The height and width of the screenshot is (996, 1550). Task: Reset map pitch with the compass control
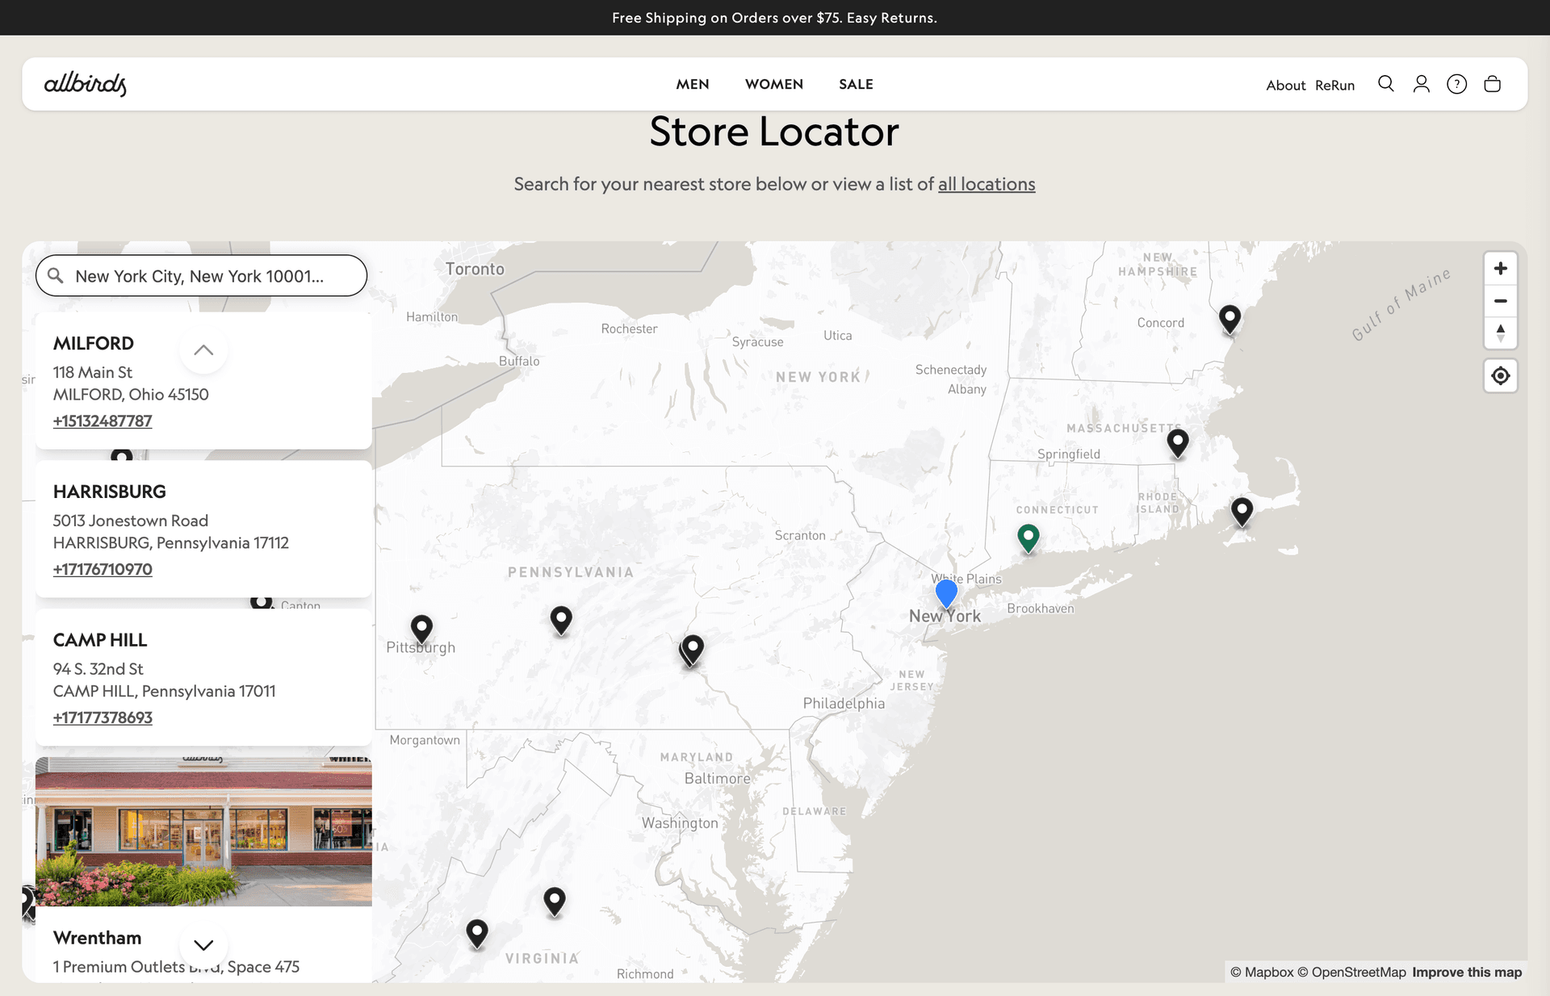point(1500,333)
